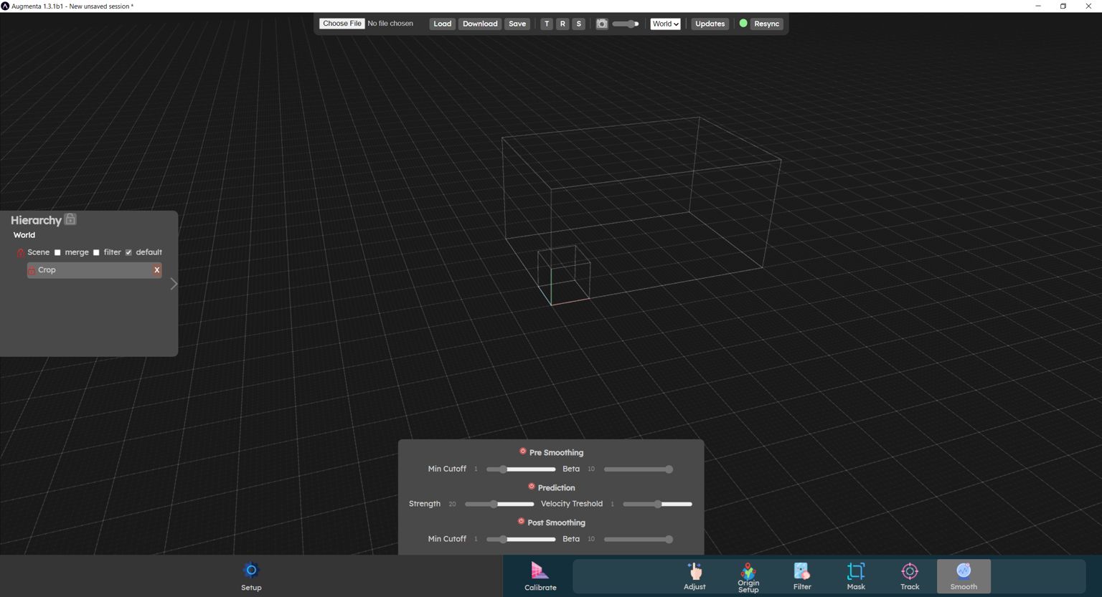This screenshot has width=1102, height=597.
Task: Adjust the Pre Smoothing Min Cutoff slider
Action: [502, 469]
